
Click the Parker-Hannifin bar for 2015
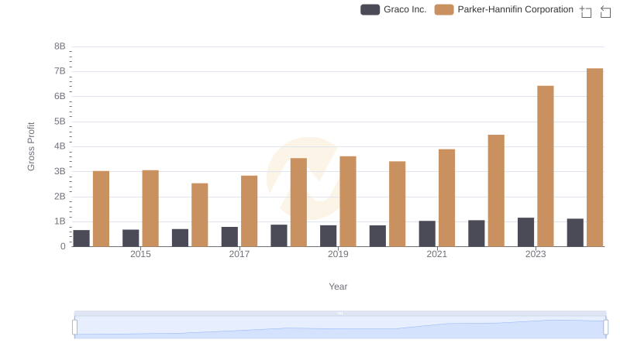(x=150, y=208)
